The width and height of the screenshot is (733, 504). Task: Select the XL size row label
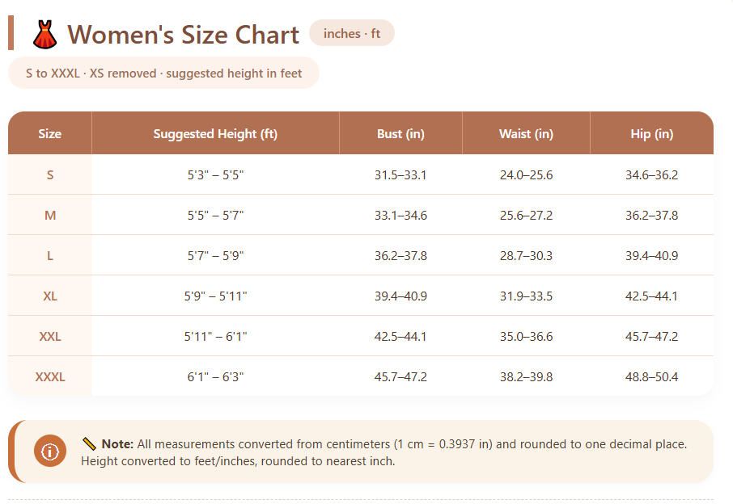[x=50, y=296]
